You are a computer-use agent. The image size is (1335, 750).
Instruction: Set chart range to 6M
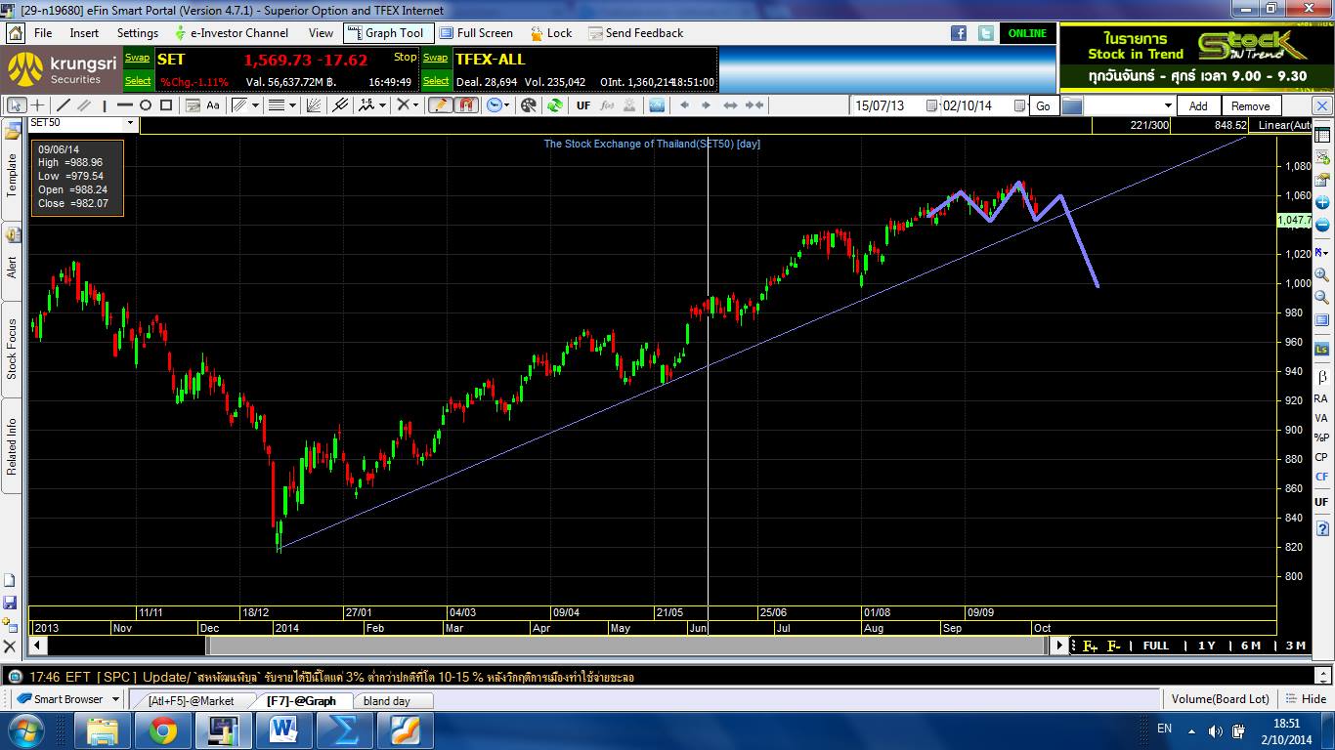tap(1250, 646)
